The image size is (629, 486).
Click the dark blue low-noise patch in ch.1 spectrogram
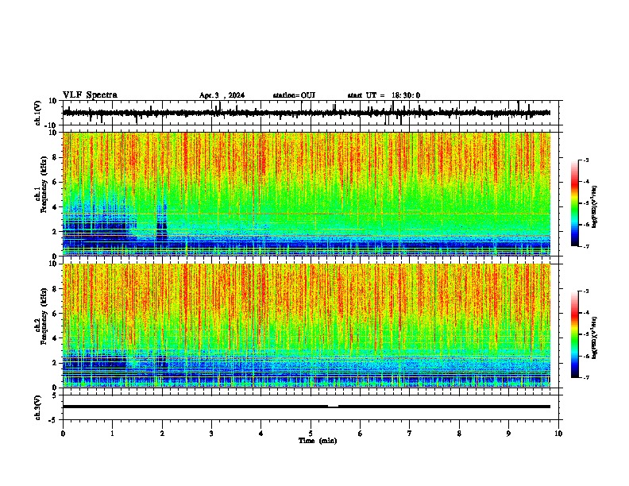(96, 233)
